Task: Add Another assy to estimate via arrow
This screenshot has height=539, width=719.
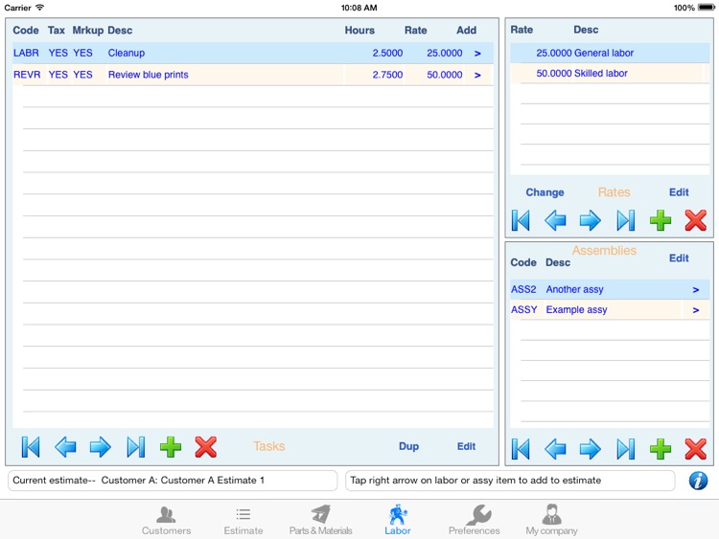Action: [696, 289]
